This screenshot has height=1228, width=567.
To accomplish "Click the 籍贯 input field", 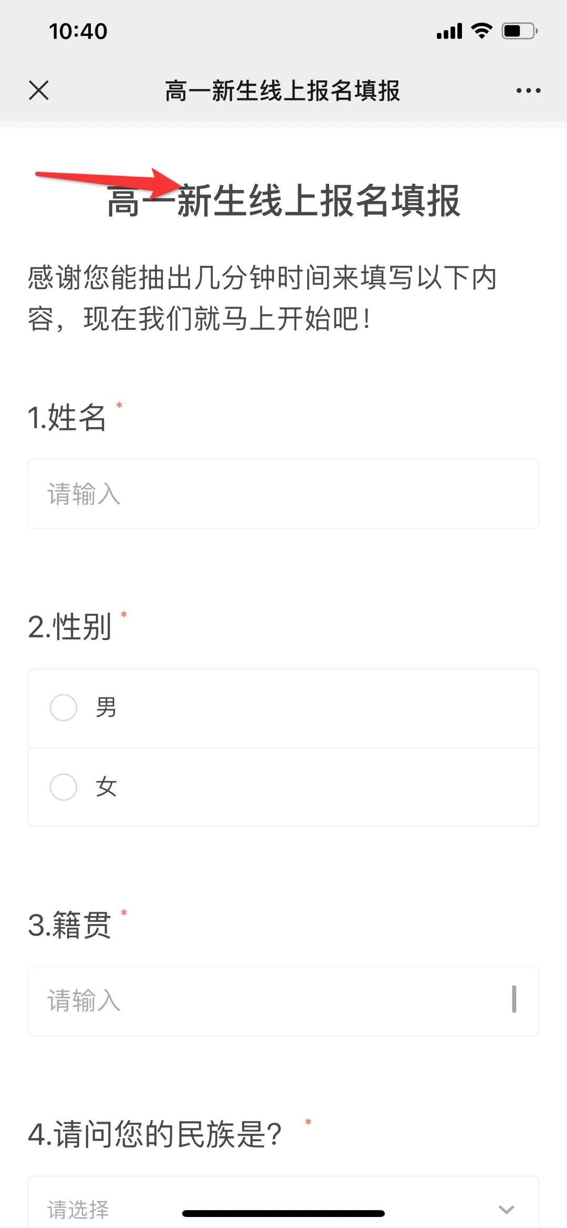I will [283, 1001].
